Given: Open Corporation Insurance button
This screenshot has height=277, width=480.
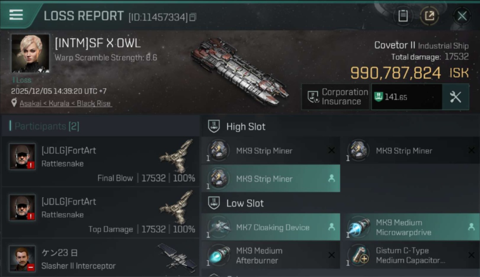Looking at the screenshot, I should pos(335,97).
